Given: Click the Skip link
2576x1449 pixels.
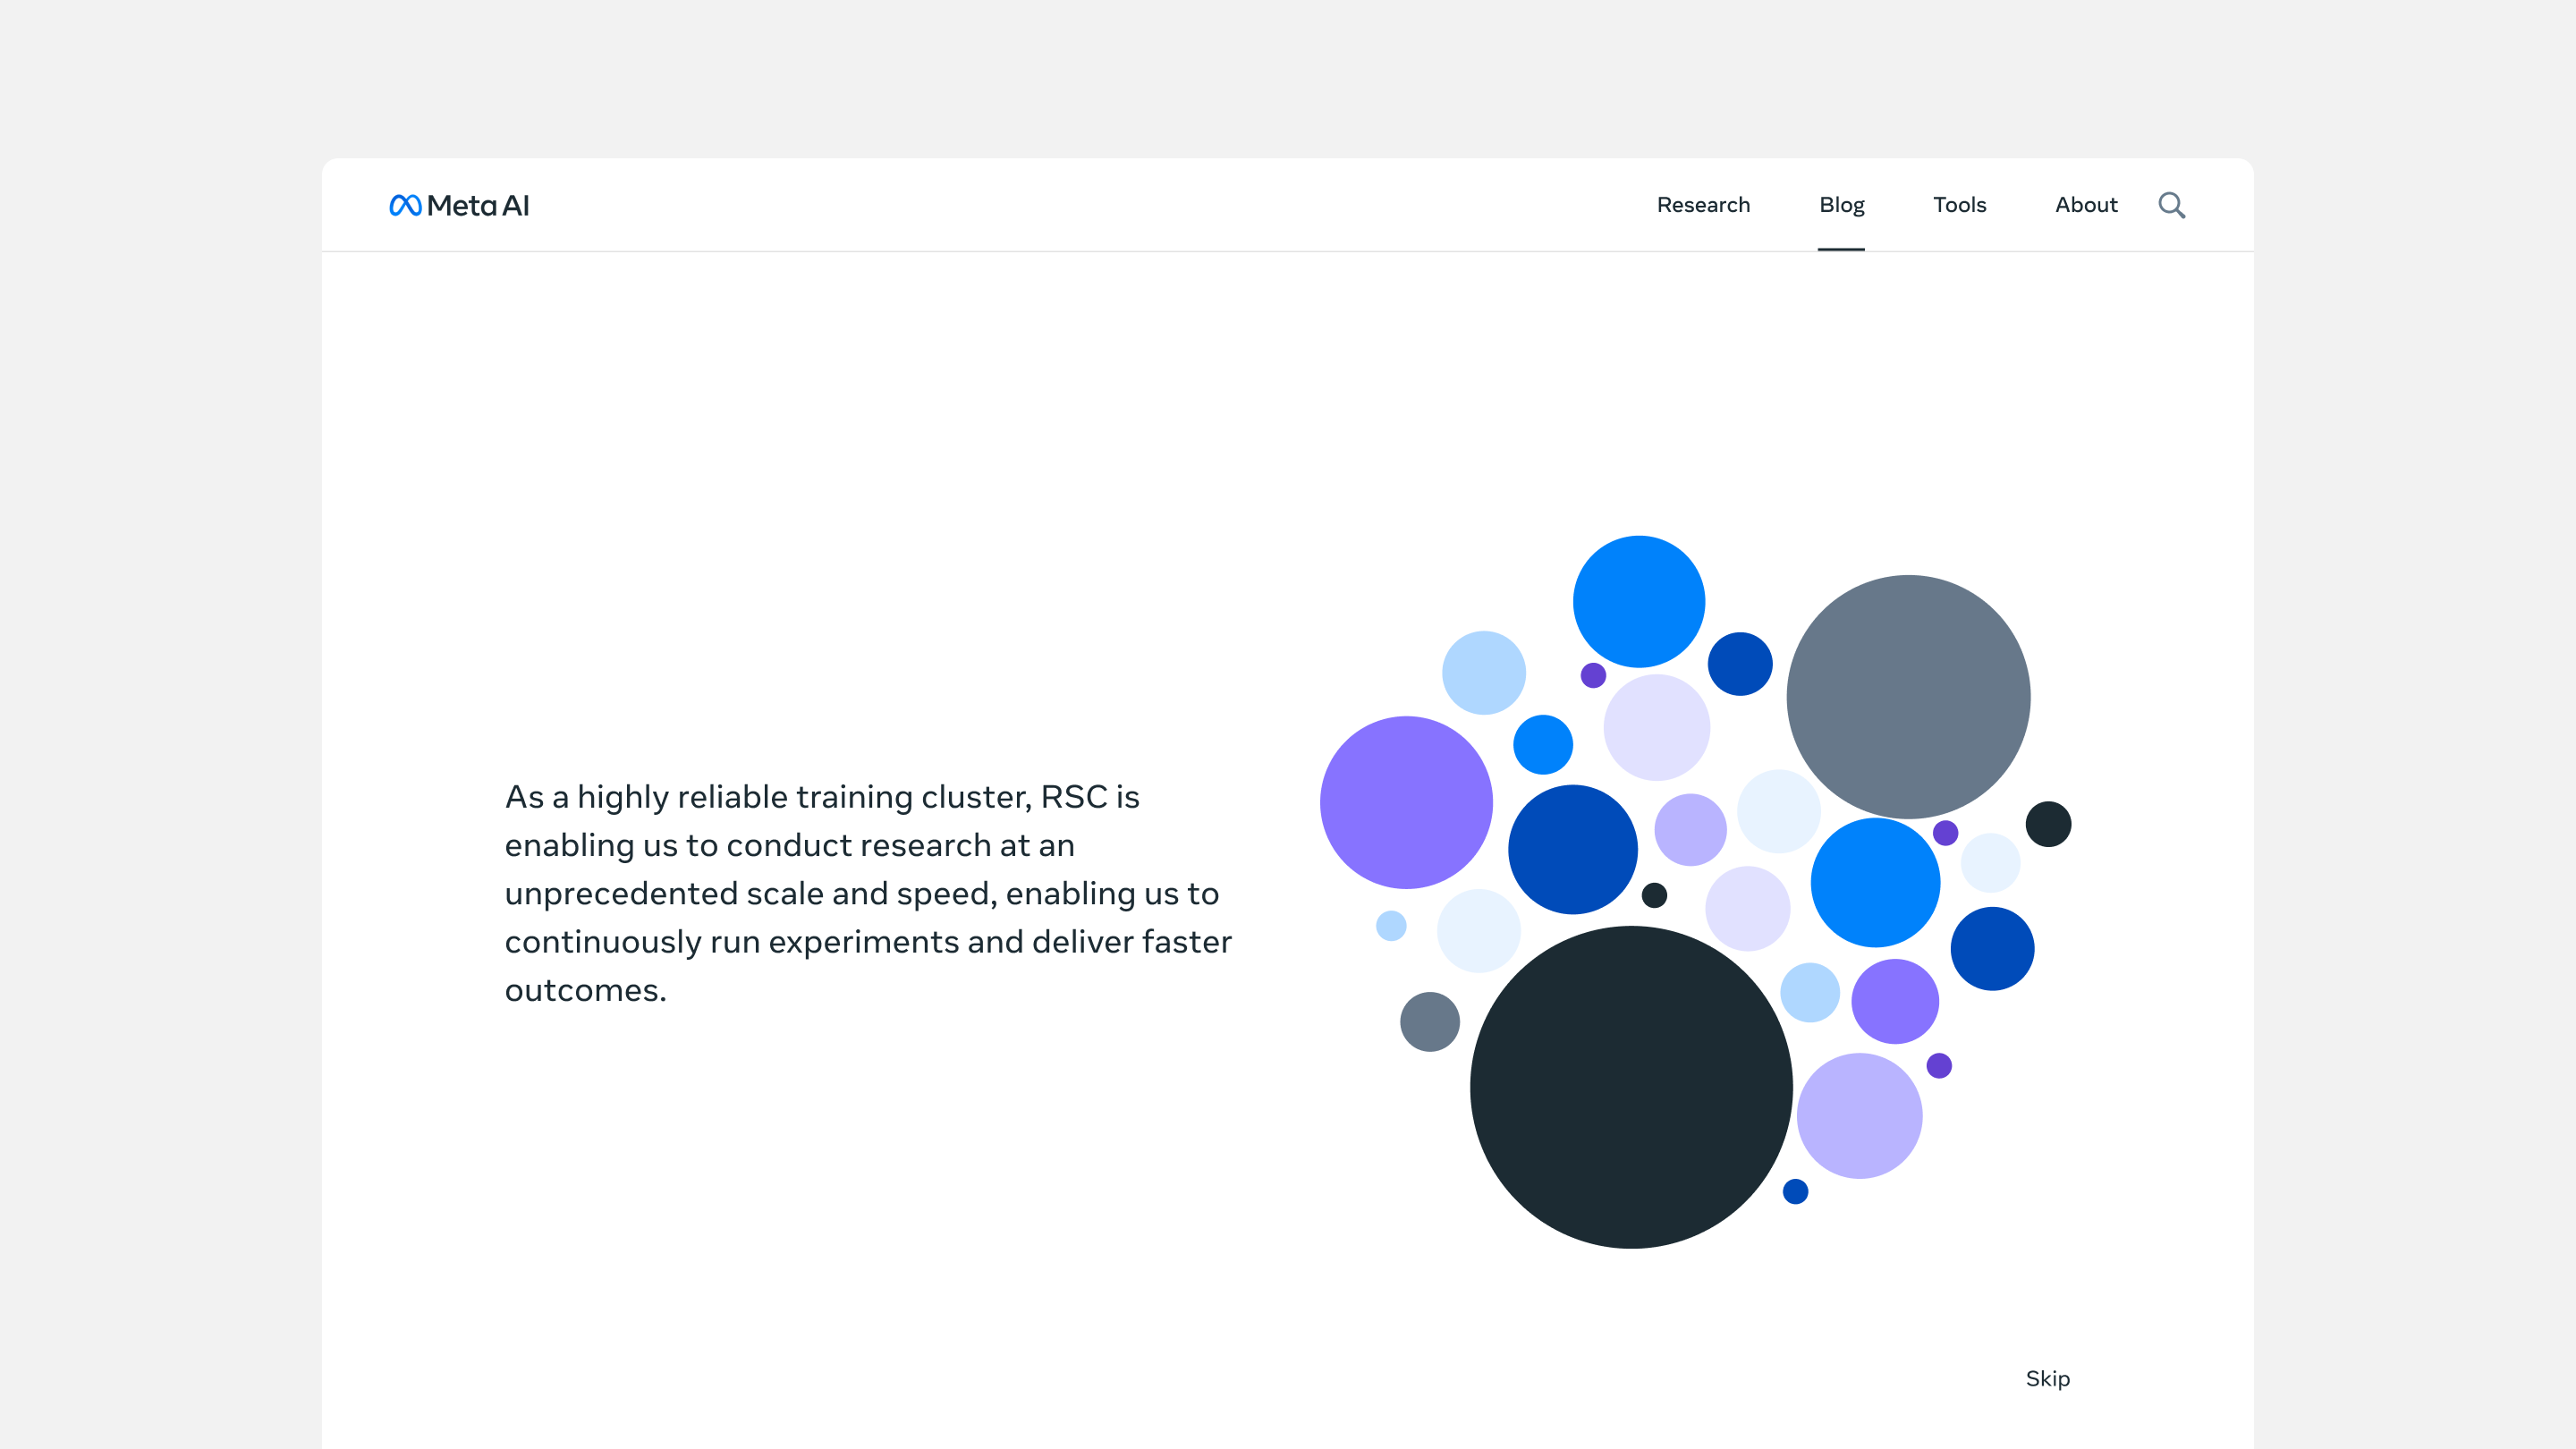Looking at the screenshot, I should coord(2047,1378).
